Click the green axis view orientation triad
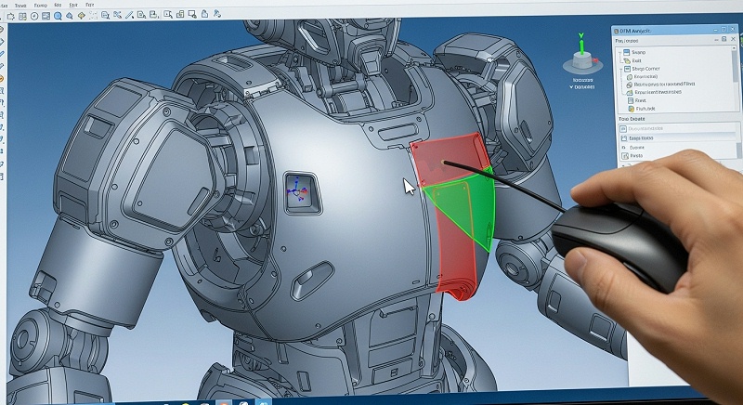Screen dimensions: 743x405 (582, 58)
